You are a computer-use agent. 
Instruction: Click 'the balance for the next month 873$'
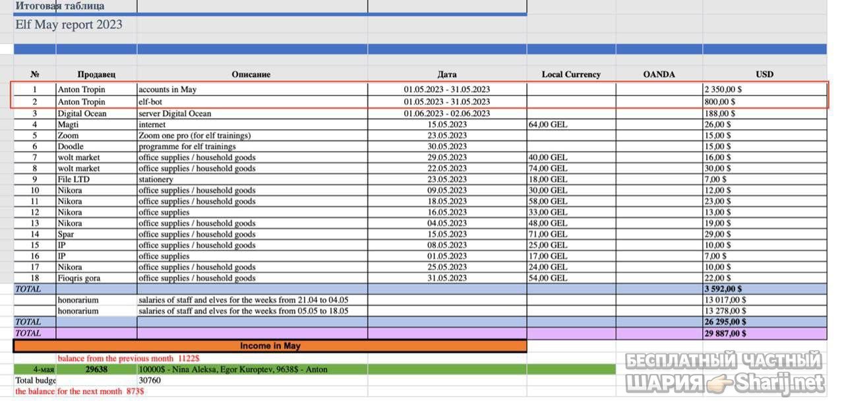coord(80,391)
